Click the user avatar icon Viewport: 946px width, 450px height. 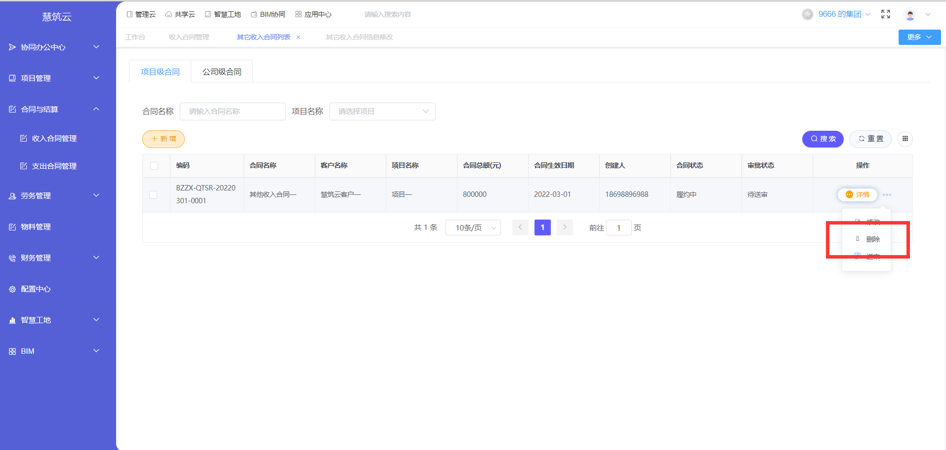pos(910,15)
